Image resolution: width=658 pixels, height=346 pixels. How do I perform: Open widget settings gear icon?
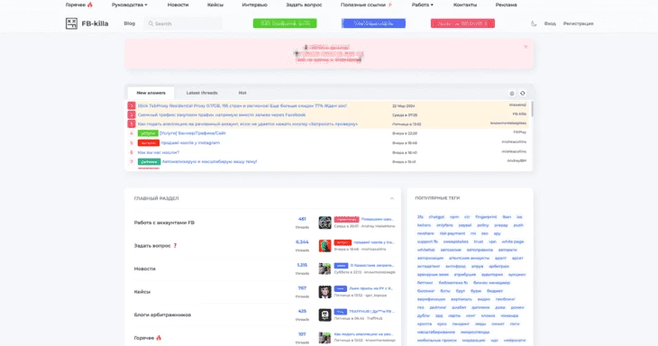512,93
